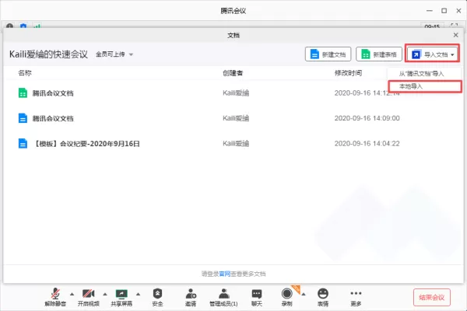Maximize the Tencent Meeting window
Viewport: 467px width, 311px height.
[444, 11]
